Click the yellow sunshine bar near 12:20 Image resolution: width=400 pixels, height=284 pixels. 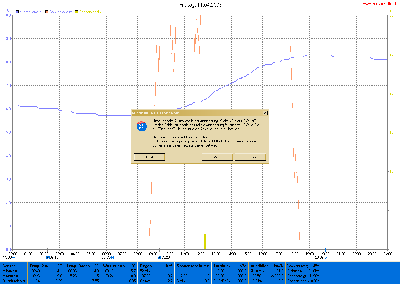205,242
